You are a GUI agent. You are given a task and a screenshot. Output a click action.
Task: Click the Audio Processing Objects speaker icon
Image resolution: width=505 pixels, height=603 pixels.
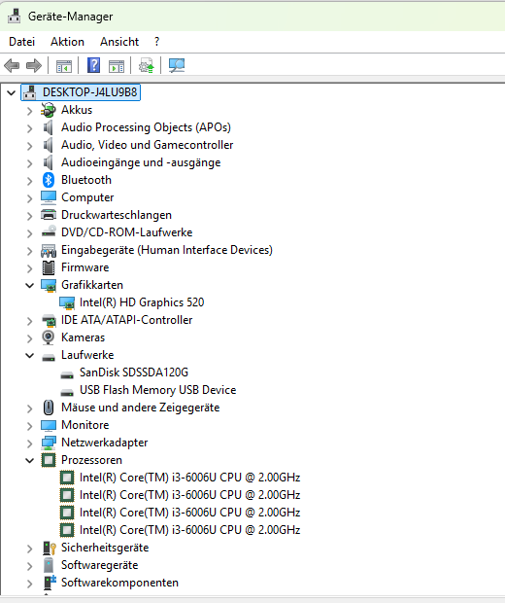pos(49,127)
